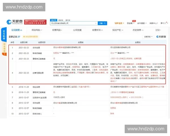Click the 天眼查 logo in the header
The height and width of the screenshot is (136, 170).
pos(14,22)
